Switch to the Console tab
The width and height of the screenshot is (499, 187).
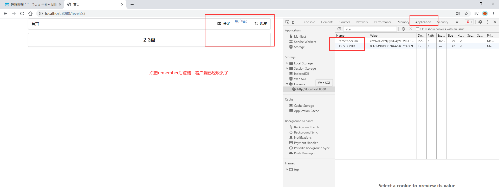coord(309,22)
